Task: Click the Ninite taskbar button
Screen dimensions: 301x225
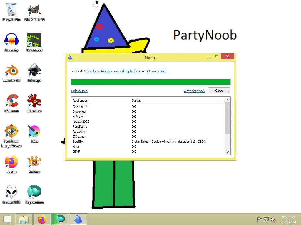Action: (x=78, y=219)
